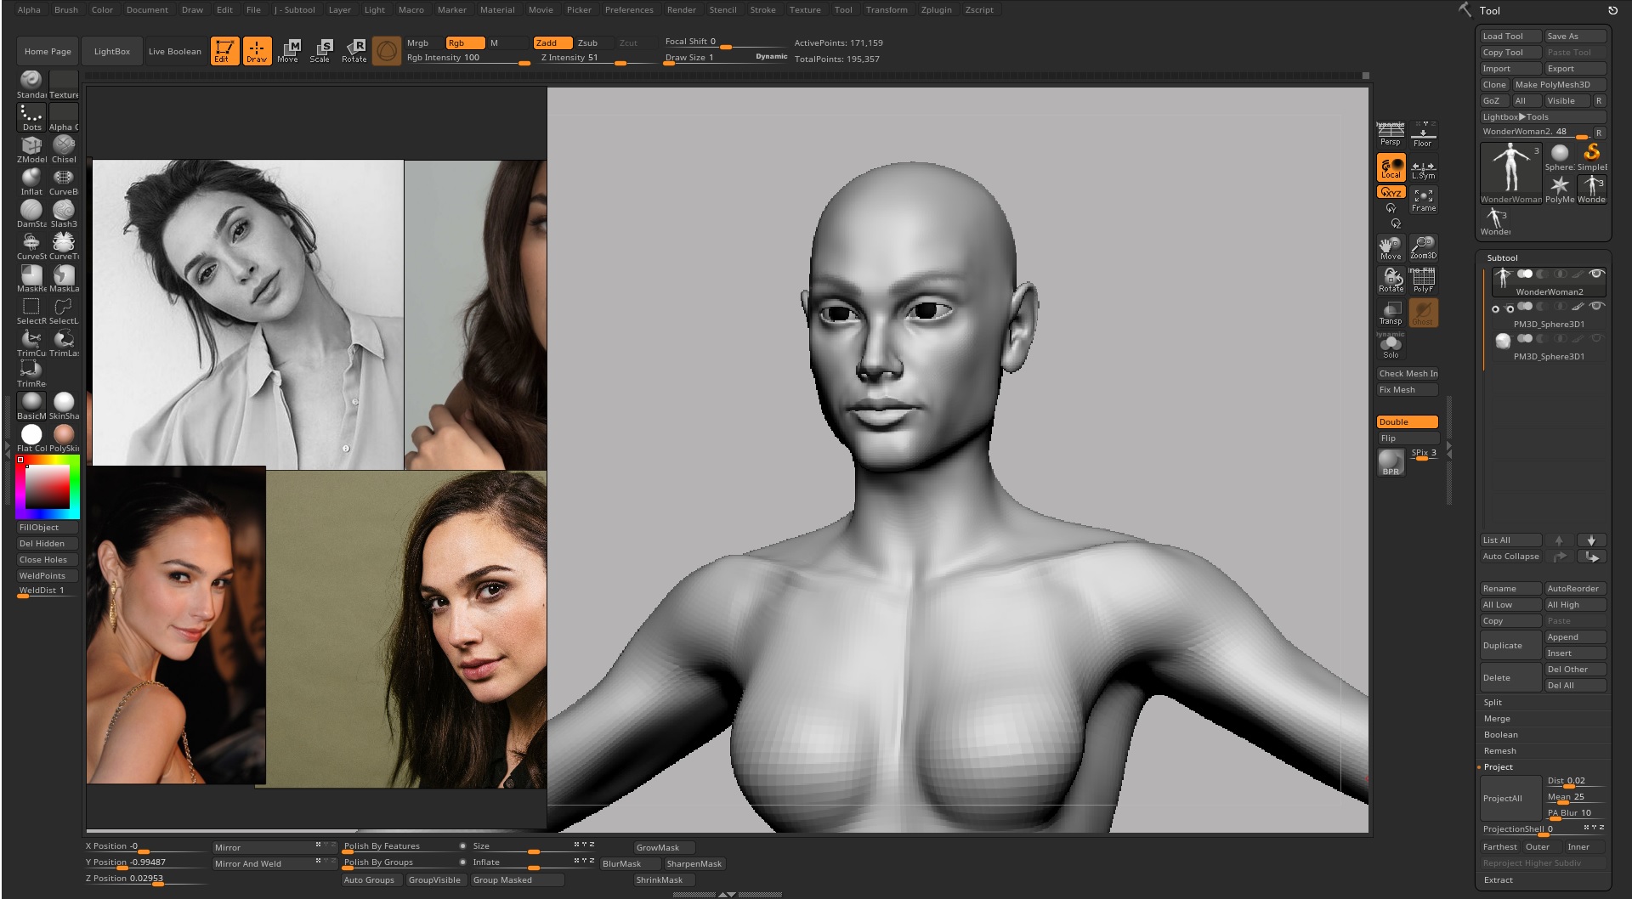Select the Move transform tool in top toolbar

click(x=288, y=50)
